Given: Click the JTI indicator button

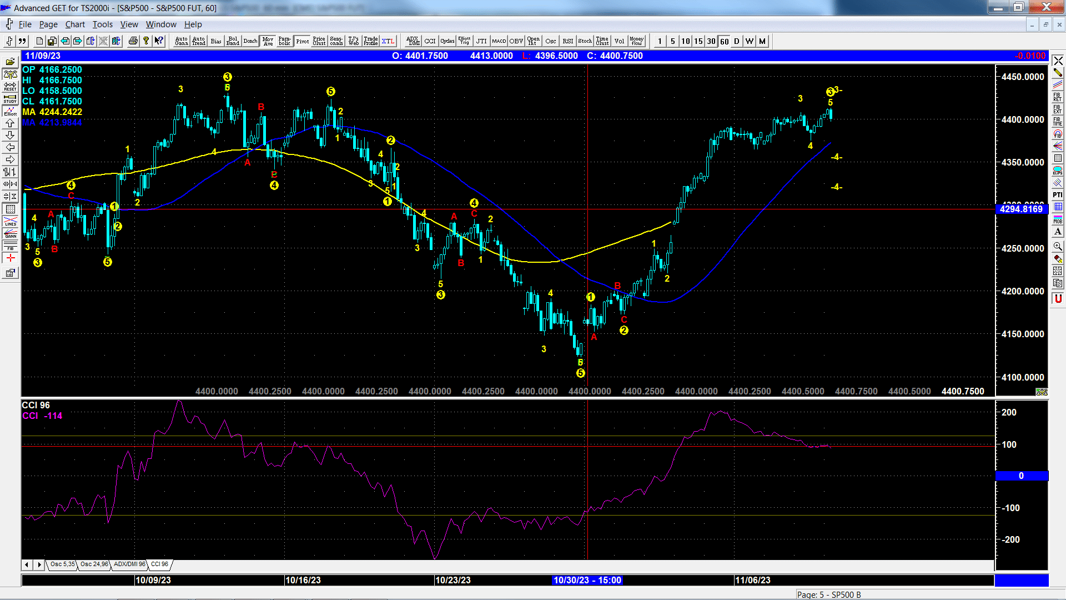Looking at the screenshot, I should 481,41.
